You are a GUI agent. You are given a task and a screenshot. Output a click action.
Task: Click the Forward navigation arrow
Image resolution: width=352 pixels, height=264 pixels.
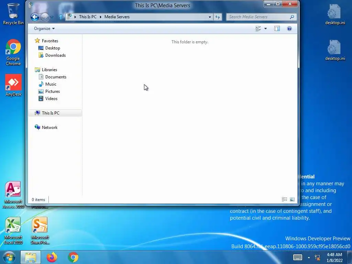[45, 17]
